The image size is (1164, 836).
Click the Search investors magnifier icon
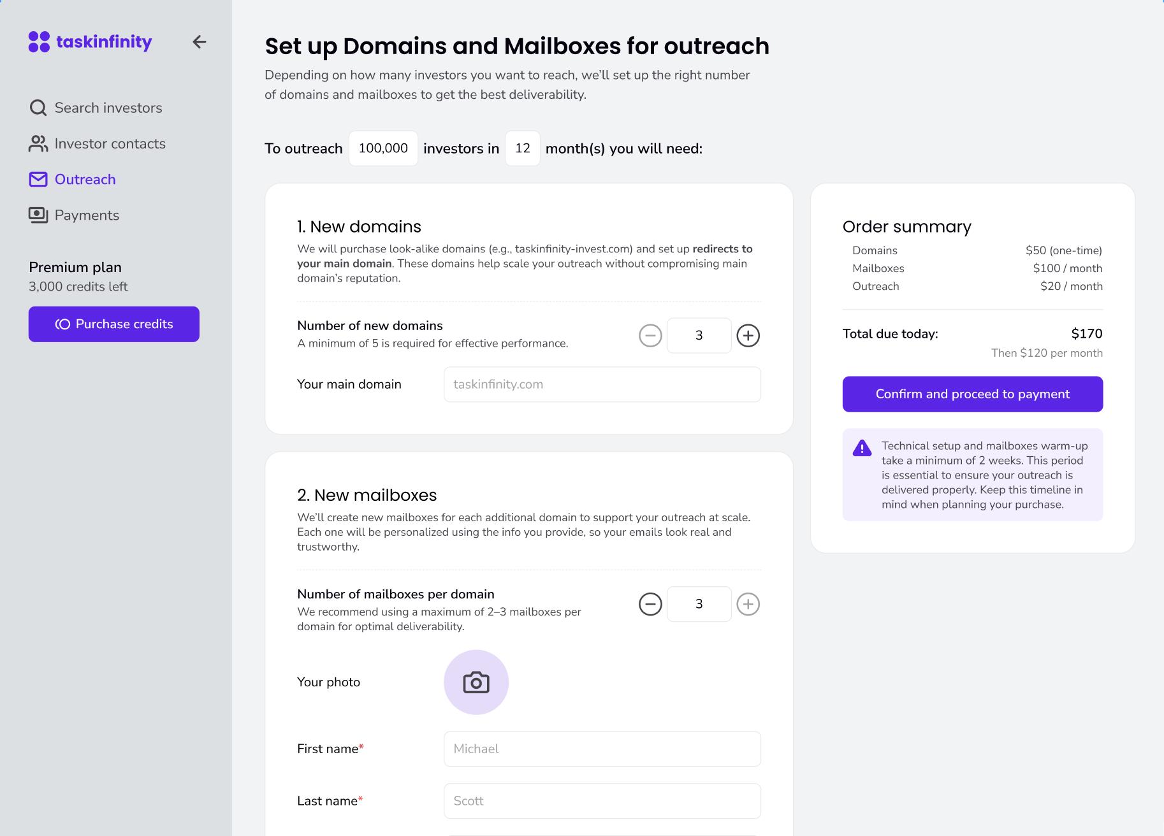(x=38, y=108)
